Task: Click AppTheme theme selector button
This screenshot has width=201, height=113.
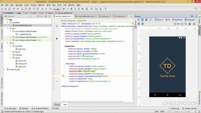Action: 177,20
